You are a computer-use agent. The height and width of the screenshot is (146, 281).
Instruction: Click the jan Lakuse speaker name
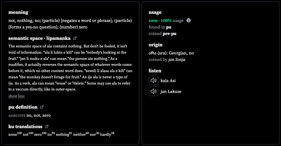pyautogui.click(x=171, y=92)
